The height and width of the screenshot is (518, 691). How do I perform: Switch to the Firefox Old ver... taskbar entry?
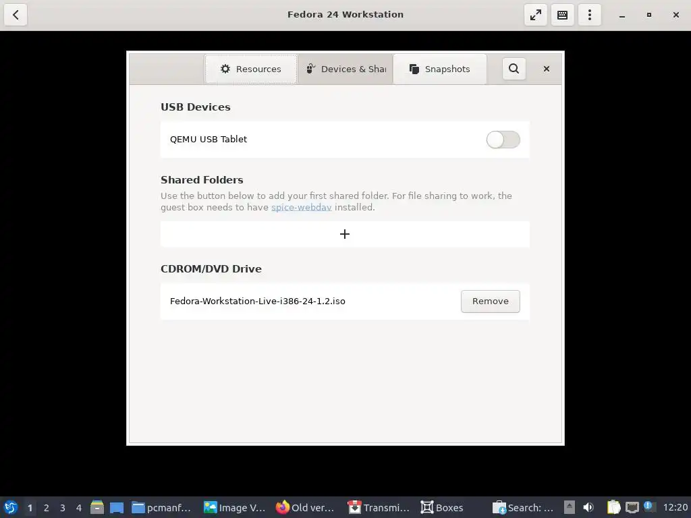click(305, 508)
